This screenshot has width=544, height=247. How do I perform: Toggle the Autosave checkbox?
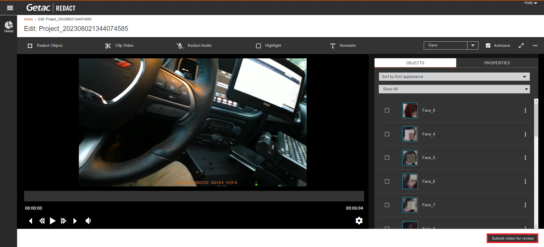(x=488, y=45)
